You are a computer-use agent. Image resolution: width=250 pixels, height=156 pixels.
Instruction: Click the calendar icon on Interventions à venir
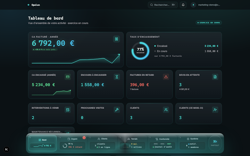[x=68, y=110]
